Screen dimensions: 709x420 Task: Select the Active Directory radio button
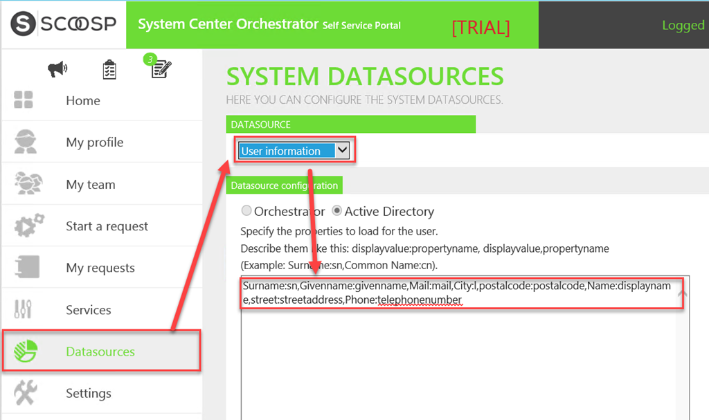pos(337,211)
